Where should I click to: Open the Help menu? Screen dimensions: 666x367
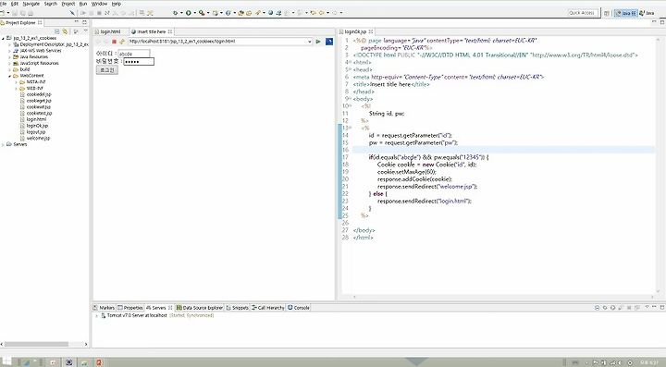117,4
